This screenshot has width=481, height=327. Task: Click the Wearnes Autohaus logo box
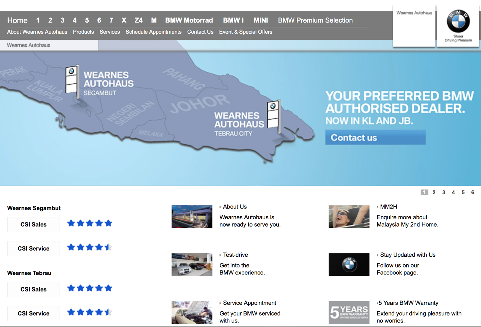click(414, 26)
